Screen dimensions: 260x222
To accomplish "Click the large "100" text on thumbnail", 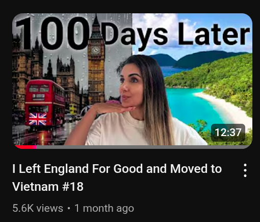I will [52, 33].
